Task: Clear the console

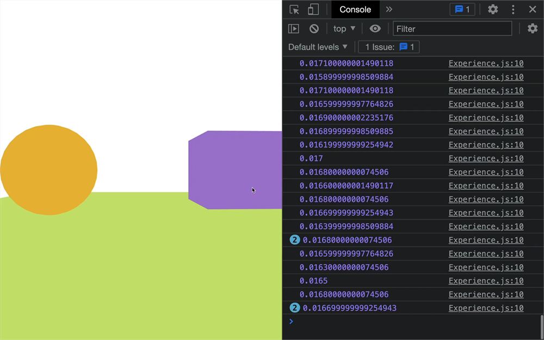Action: point(314,29)
